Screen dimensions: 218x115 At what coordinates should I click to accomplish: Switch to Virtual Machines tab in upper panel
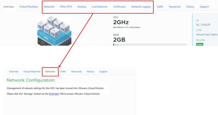pyautogui.click(x=29, y=7)
